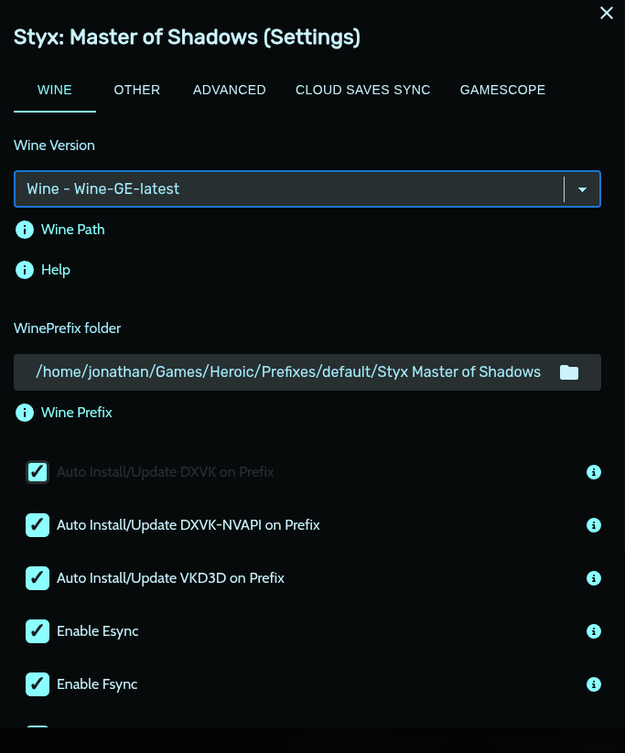This screenshot has width=625, height=753.
Task: Browse for WinePrefix folder via folder icon
Action: 569,372
